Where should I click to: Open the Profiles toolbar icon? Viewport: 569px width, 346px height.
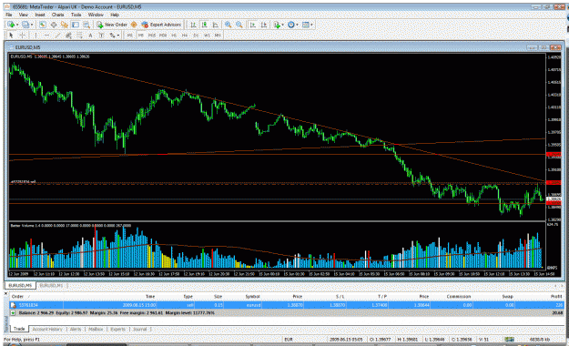pyautogui.click(x=25, y=25)
